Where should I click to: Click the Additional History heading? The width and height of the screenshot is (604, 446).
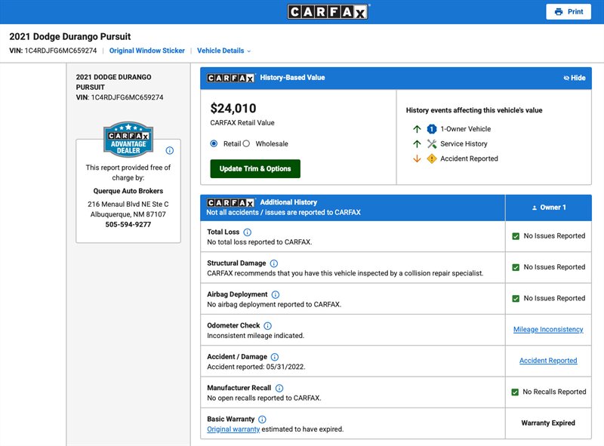point(288,202)
